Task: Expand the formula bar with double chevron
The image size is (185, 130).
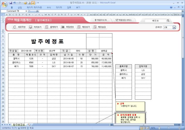Action: click(x=183, y=11)
